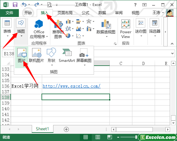
Task: Customize the quick access toolbar
Action: 57,5
